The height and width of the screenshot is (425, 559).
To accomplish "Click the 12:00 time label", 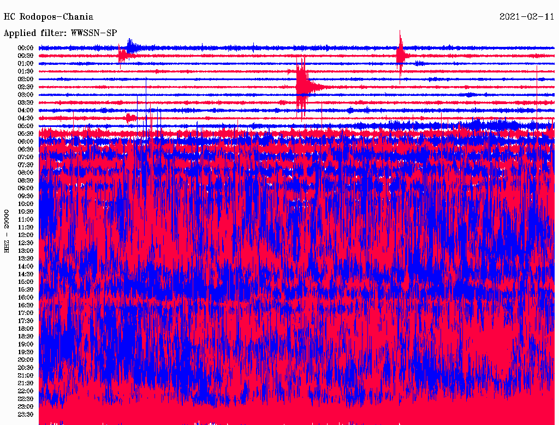I will click(26, 235).
